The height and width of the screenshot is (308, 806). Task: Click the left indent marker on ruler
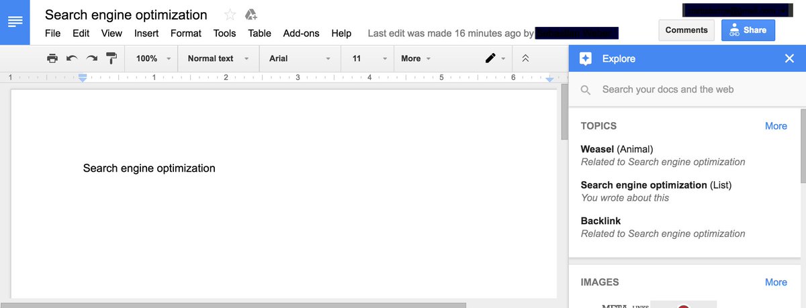point(83,79)
